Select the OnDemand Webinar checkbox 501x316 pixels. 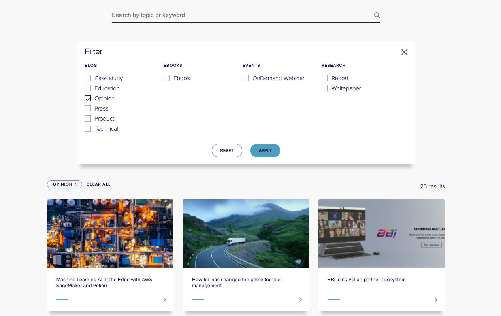click(245, 78)
